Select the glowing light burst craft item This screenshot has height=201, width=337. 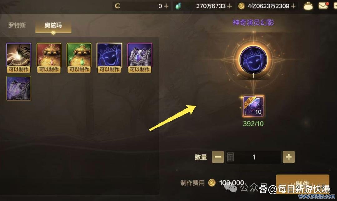click(x=18, y=58)
